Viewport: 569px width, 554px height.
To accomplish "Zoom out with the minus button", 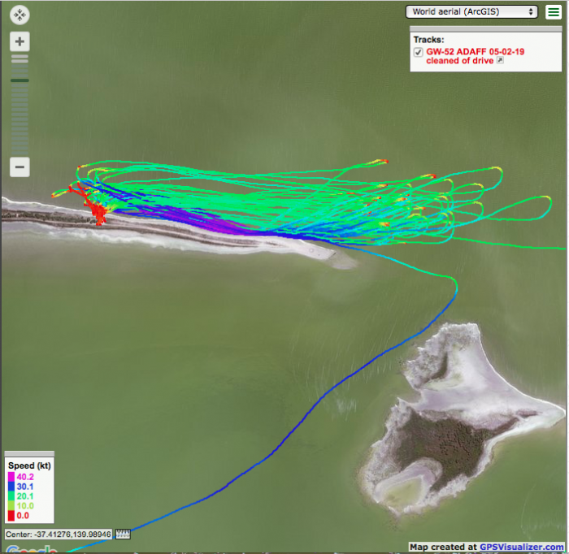I will [20, 167].
